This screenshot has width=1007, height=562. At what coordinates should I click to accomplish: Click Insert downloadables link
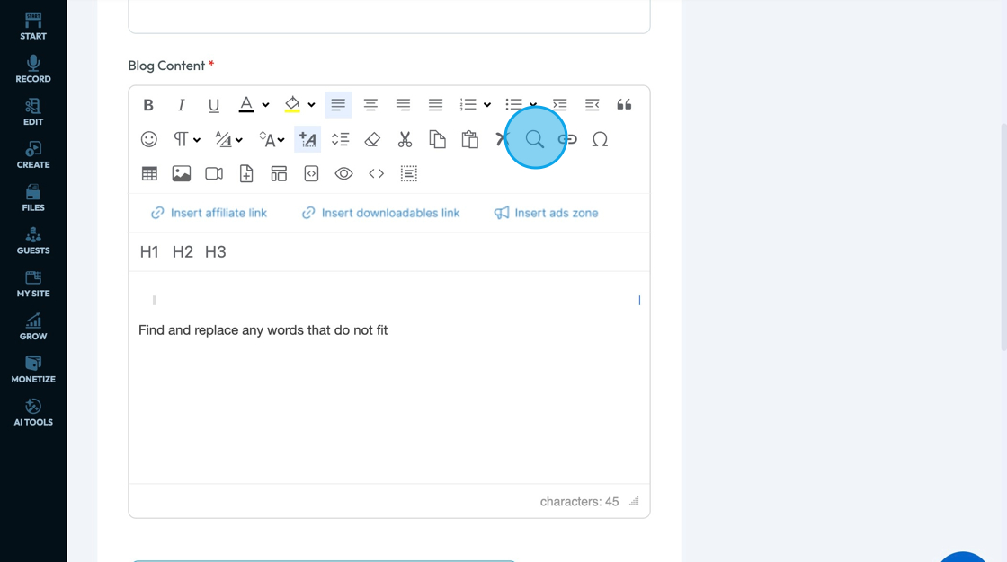click(381, 213)
